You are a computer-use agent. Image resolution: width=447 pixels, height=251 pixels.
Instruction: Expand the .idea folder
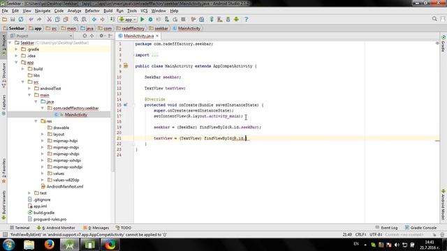[x=16, y=56]
